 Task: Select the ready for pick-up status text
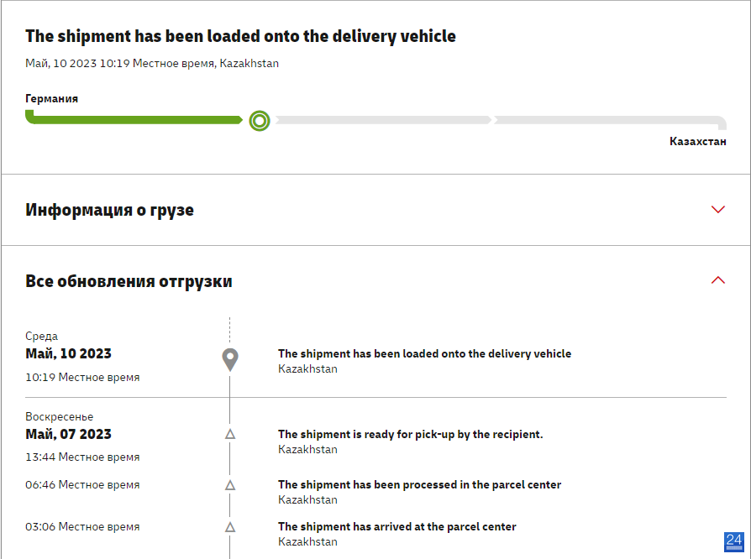point(411,434)
